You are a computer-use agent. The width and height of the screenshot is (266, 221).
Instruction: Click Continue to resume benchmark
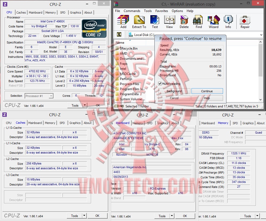click(207, 91)
